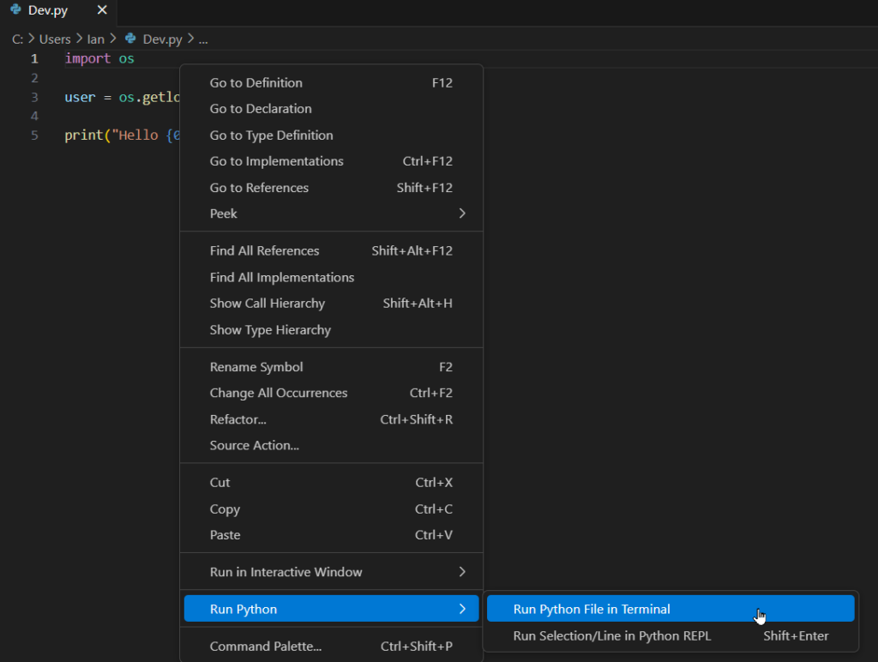Click Rename Symbol in context menu

tap(256, 367)
